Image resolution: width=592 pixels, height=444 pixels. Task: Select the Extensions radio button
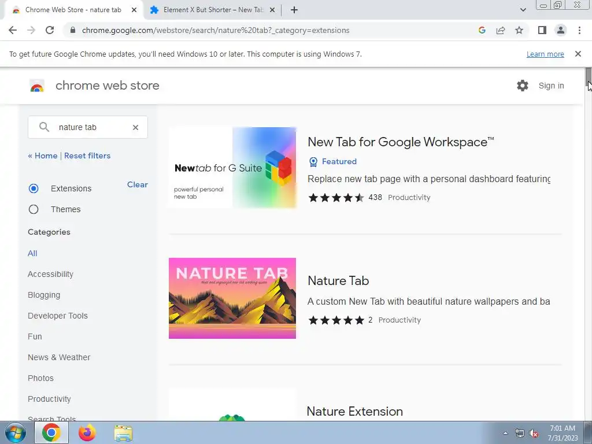click(x=34, y=188)
